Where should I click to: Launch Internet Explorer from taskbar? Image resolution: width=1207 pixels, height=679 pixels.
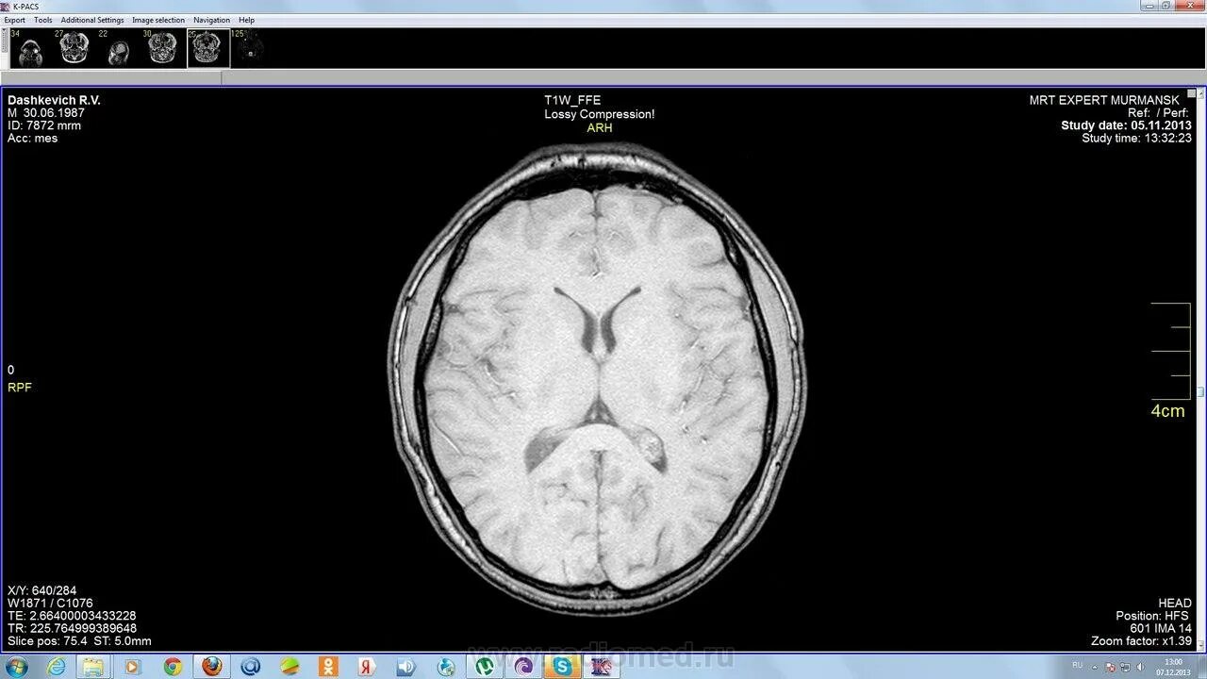coord(57,667)
